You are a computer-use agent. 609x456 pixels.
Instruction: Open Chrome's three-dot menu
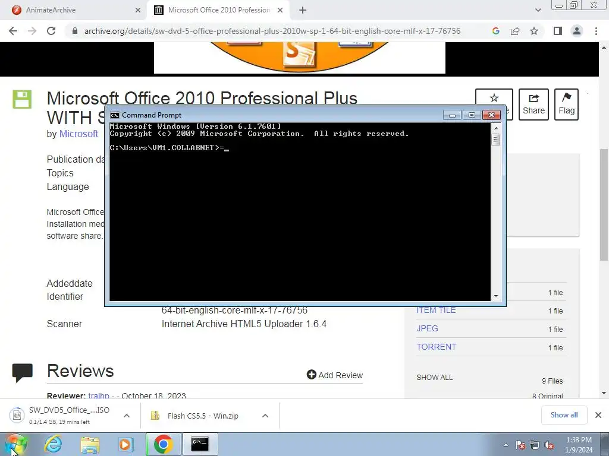[596, 31]
